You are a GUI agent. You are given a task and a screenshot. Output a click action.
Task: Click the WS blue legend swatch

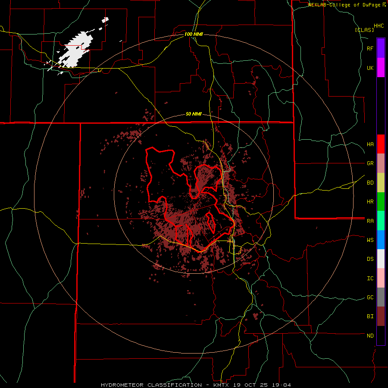point(381,240)
